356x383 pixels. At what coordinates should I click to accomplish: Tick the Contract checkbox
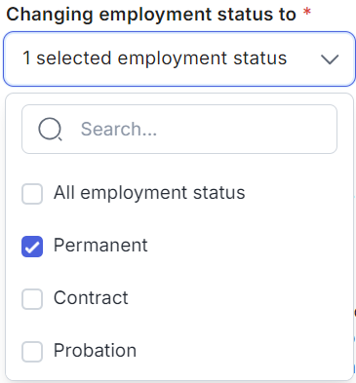coord(32,299)
